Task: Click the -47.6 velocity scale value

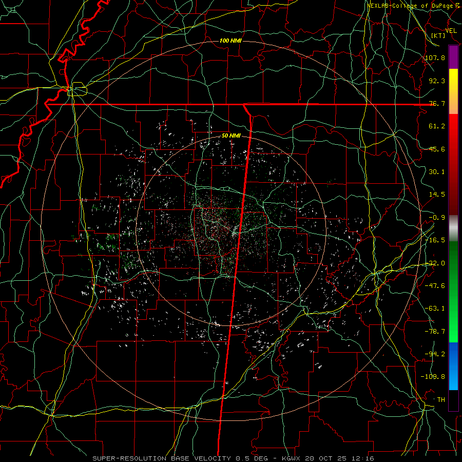Action: [435, 286]
